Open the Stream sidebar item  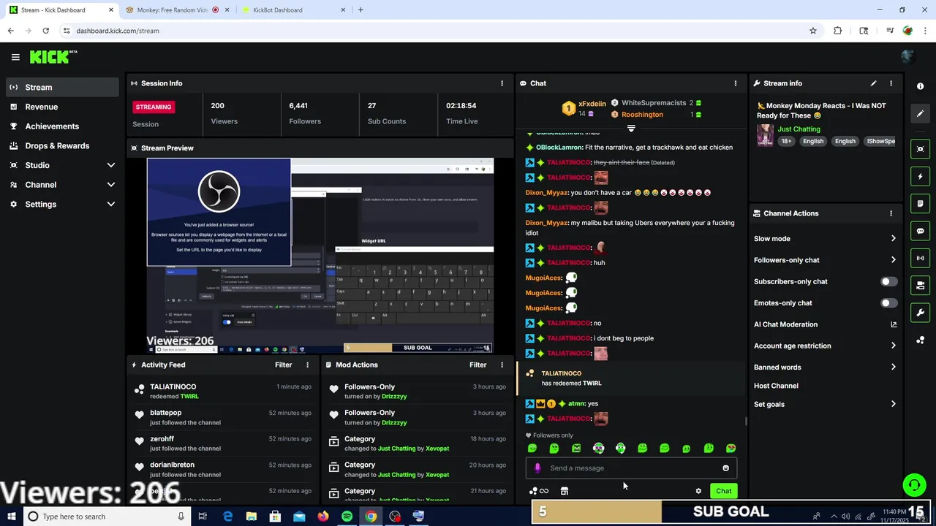pos(62,87)
